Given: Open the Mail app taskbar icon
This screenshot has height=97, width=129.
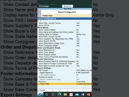Looking at the screenshot, I should [x=77, y=95].
